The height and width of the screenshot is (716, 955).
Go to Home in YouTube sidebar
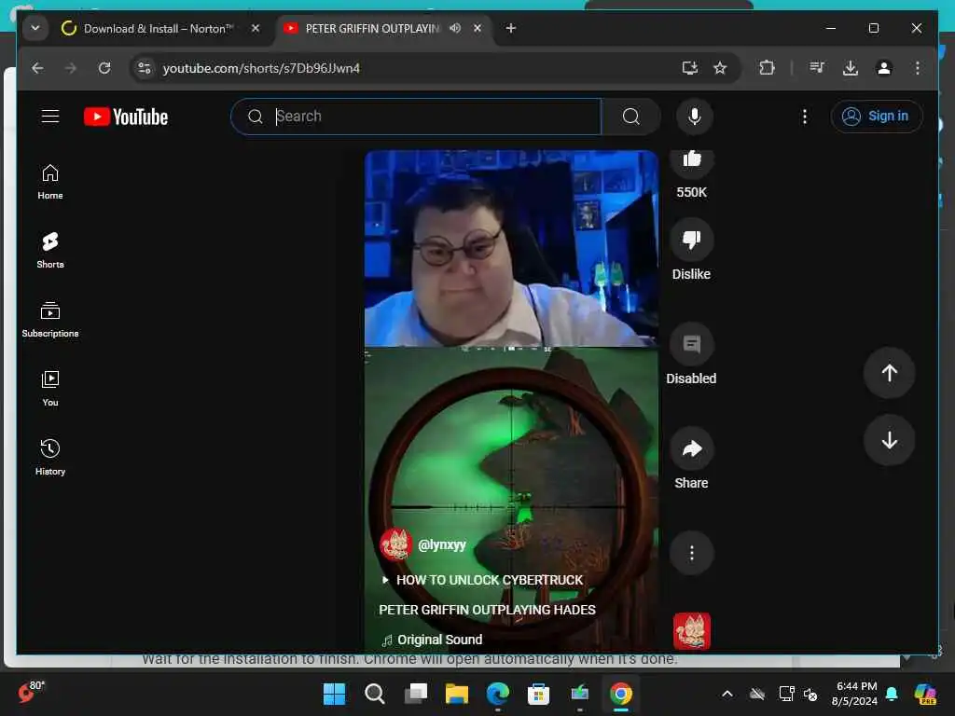pyautogui.click(x=50, y=182)
